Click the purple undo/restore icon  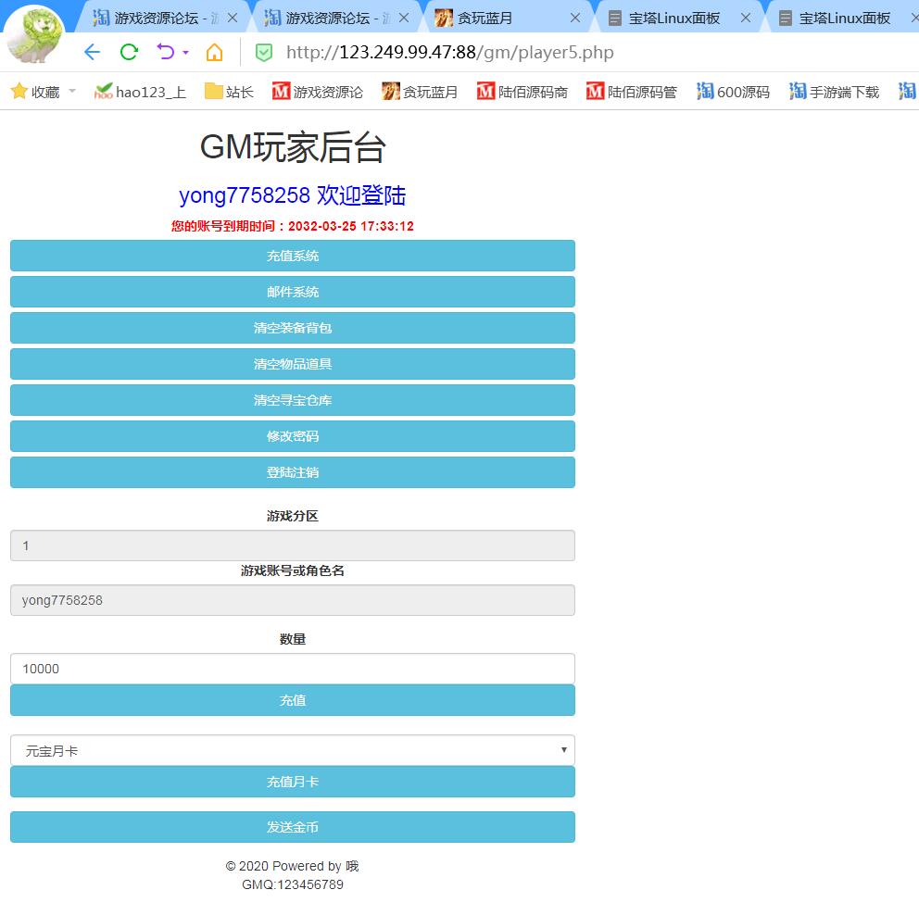point(166,52)
